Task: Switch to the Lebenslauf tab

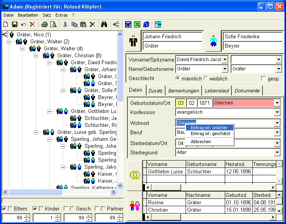Action: (x=217, y=91)
